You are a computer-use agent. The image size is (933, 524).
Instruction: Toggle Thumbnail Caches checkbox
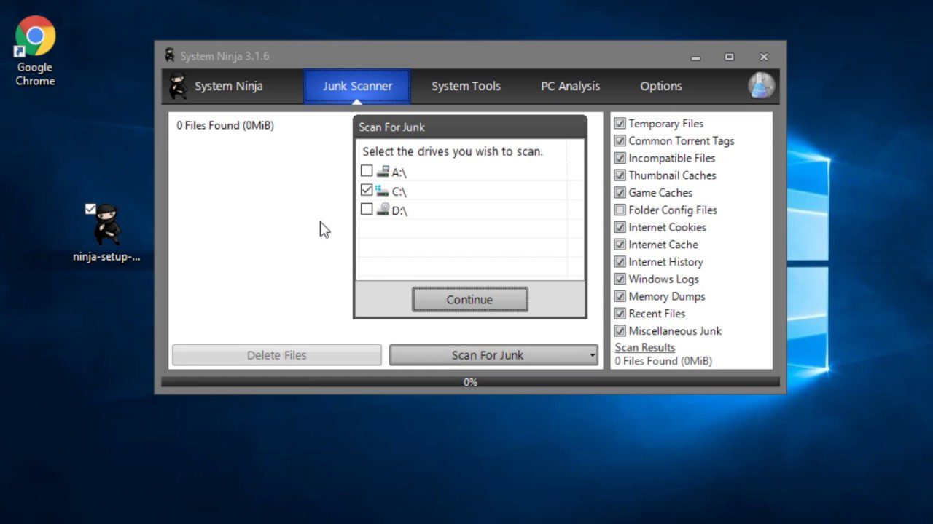click(620, 175)
